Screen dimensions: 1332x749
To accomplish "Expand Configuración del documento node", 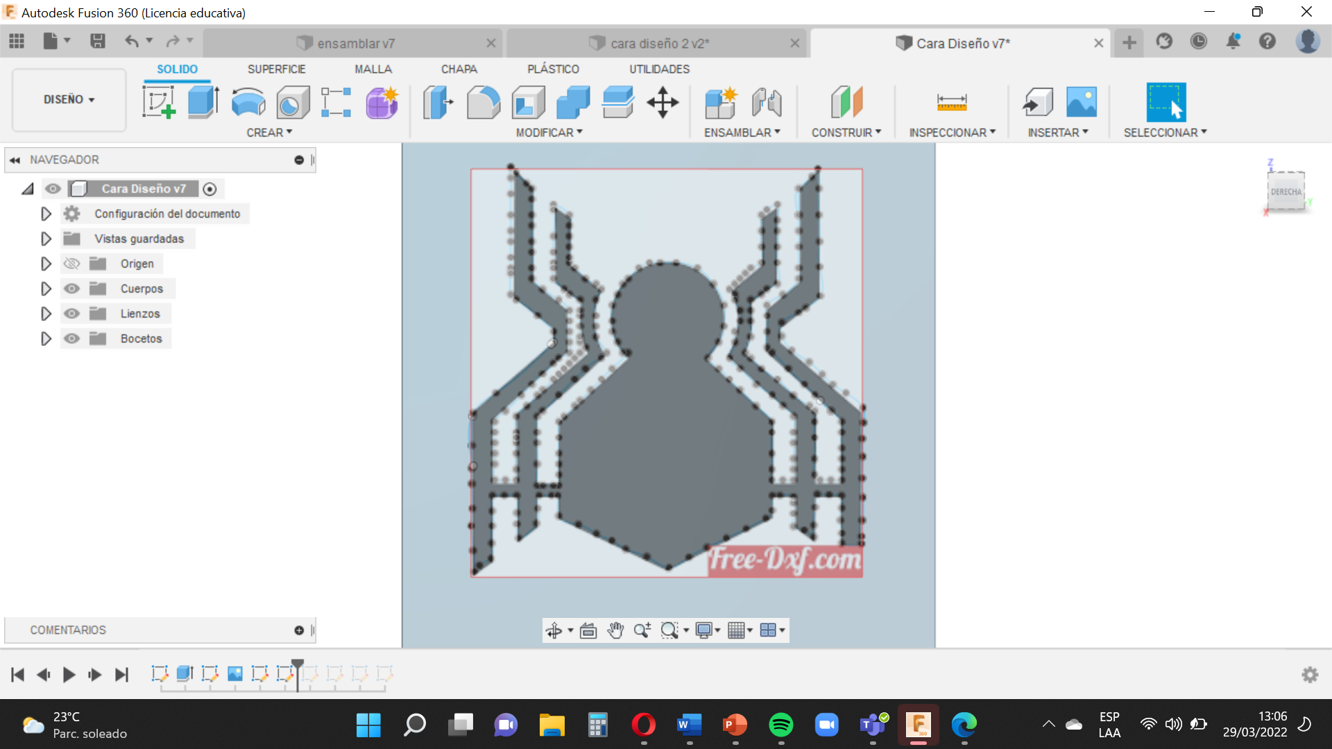I will pos(46,214).
